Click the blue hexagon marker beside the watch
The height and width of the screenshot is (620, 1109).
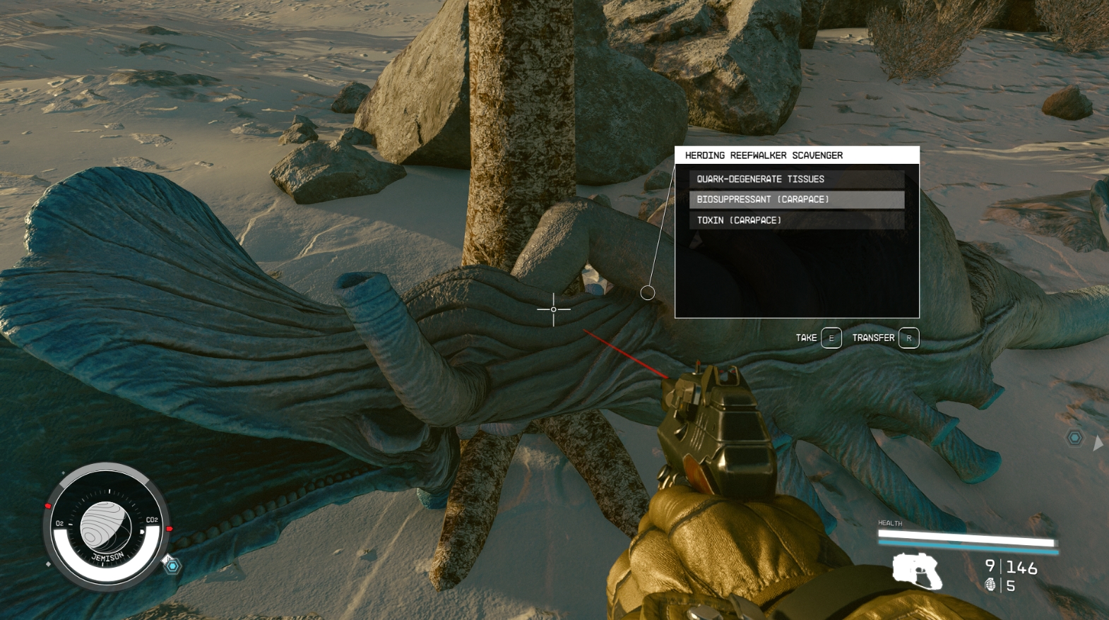[172, 565]
